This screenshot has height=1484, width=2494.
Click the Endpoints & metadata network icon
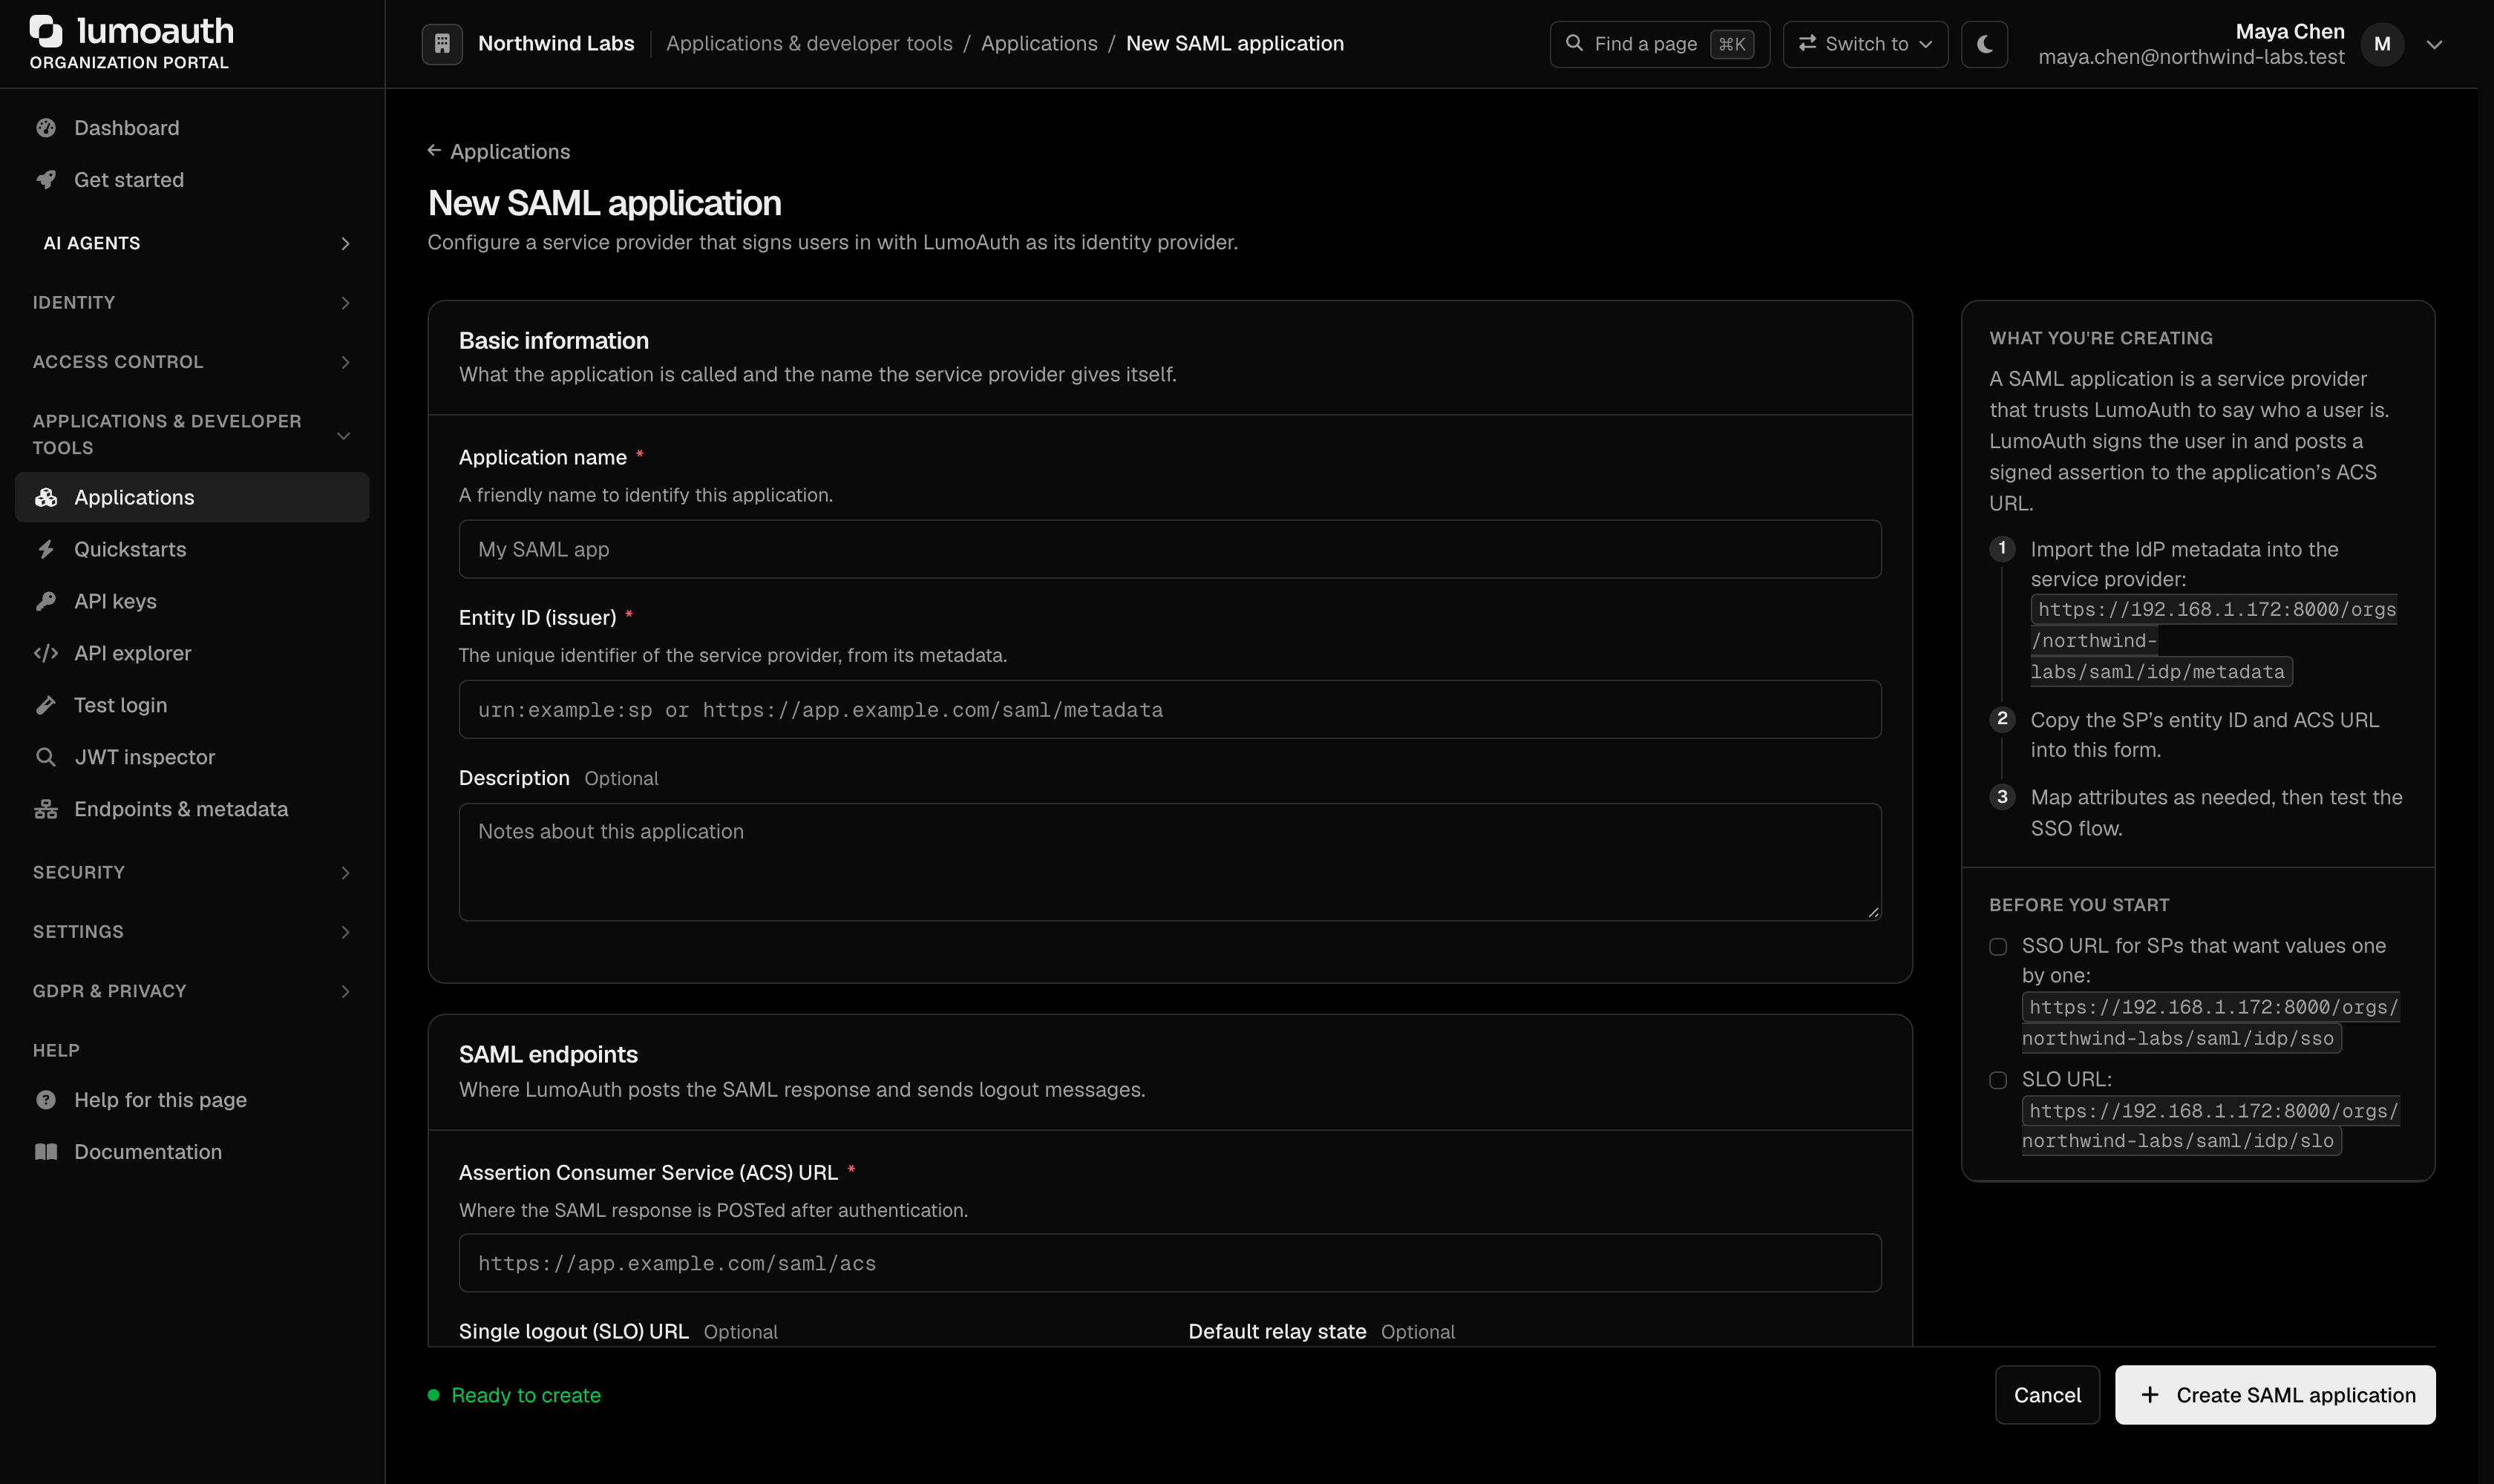[x=46, y=810]
